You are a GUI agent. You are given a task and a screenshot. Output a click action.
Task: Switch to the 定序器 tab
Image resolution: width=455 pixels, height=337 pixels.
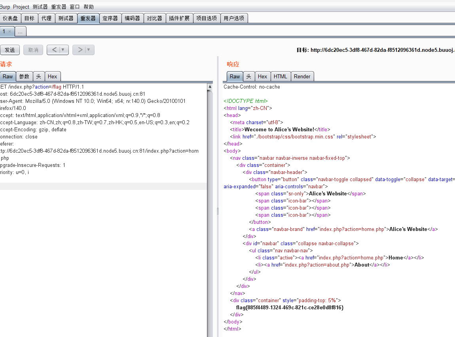pyautogui.click(x=110, y=18)
